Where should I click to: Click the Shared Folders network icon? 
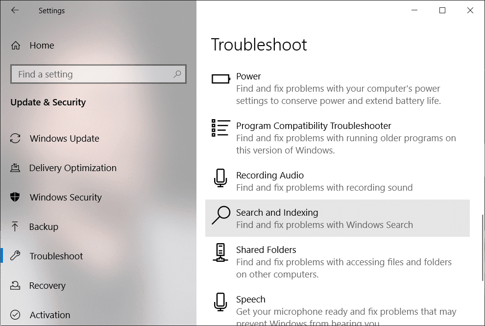[220, 252]
